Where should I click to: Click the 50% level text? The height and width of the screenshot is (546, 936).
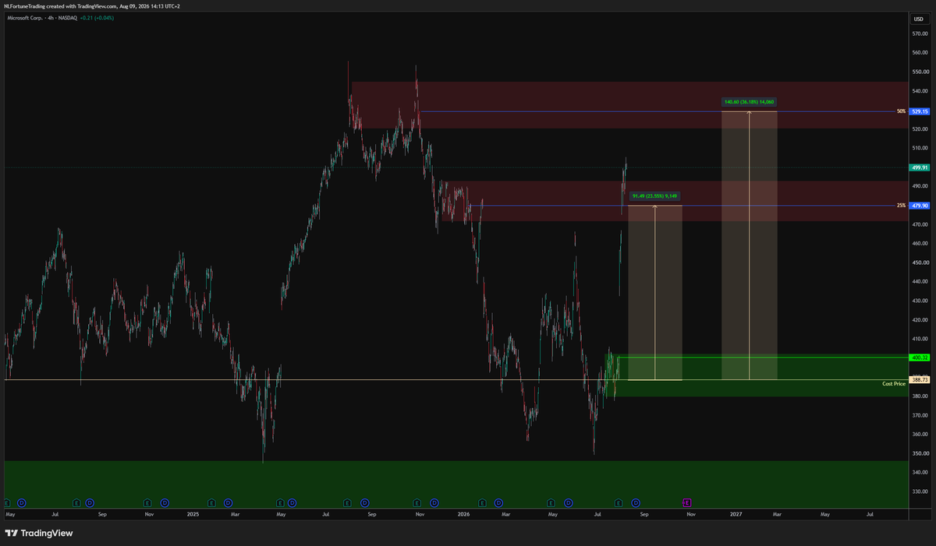click(x=901, y=111)
